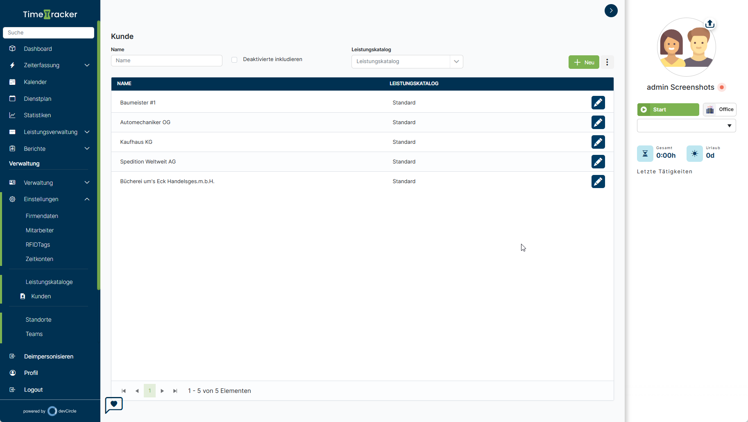The width and height of the screenshot is (748, 422).
Task: Go to the last page
Action: [x=175, y=391]
